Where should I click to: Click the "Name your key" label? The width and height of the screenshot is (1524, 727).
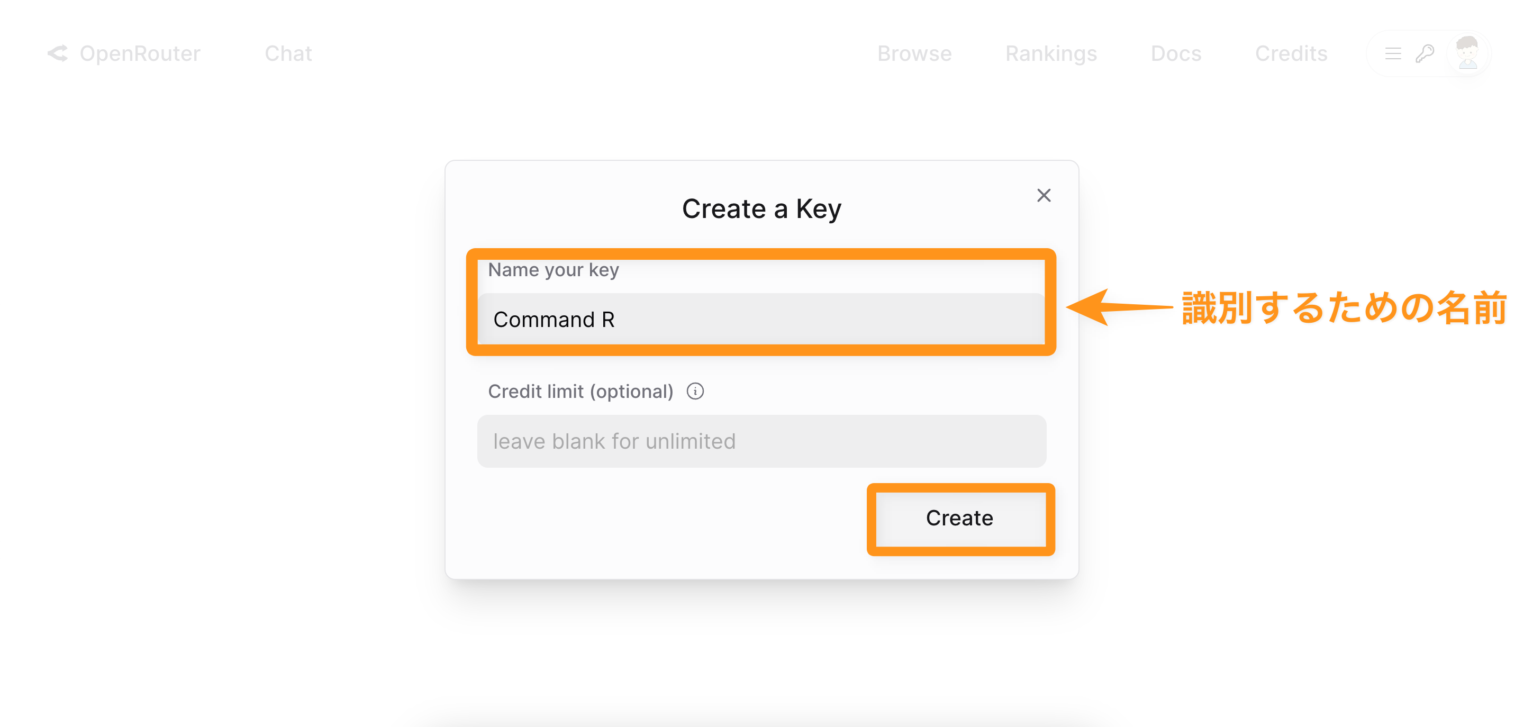(553, 270)
